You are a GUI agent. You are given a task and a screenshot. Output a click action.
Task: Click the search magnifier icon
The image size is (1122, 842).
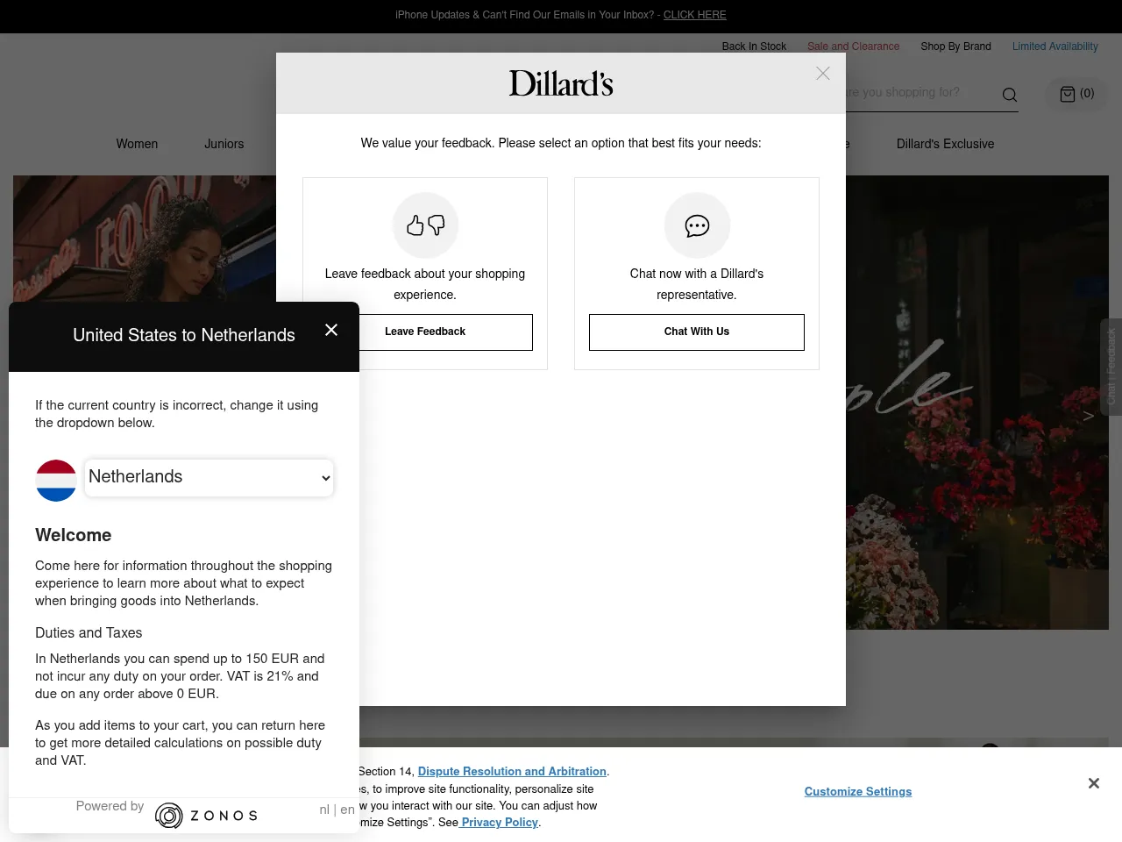point(1009,94)
